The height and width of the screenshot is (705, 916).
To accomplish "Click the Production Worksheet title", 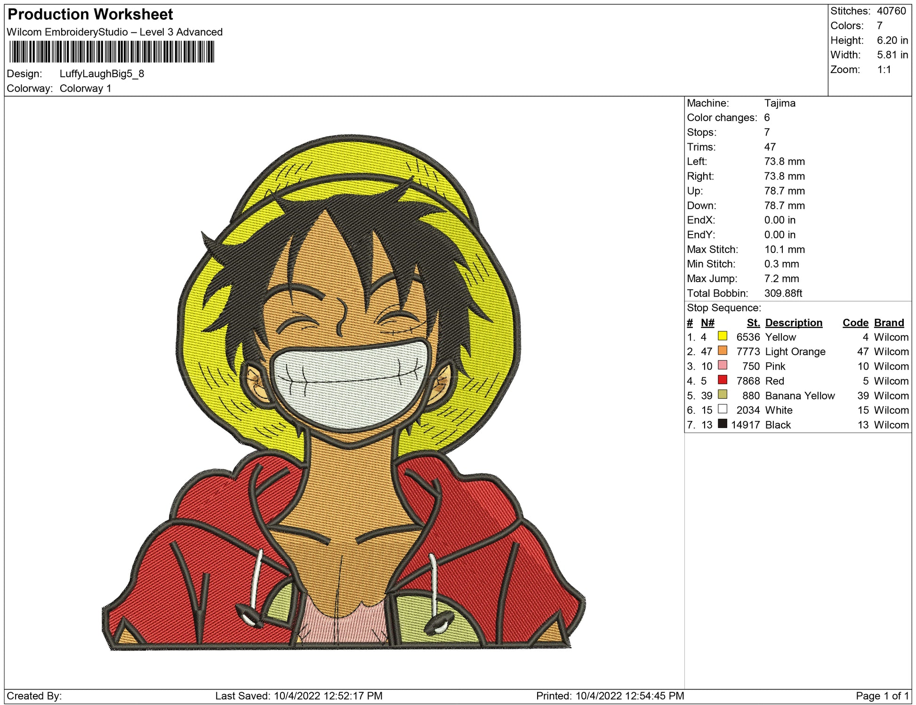I will click(x=90, y=15).
